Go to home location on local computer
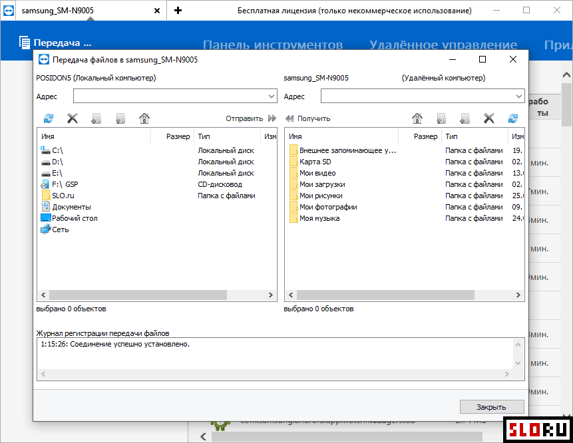This screenshot has width=573, height=443. 144,118
